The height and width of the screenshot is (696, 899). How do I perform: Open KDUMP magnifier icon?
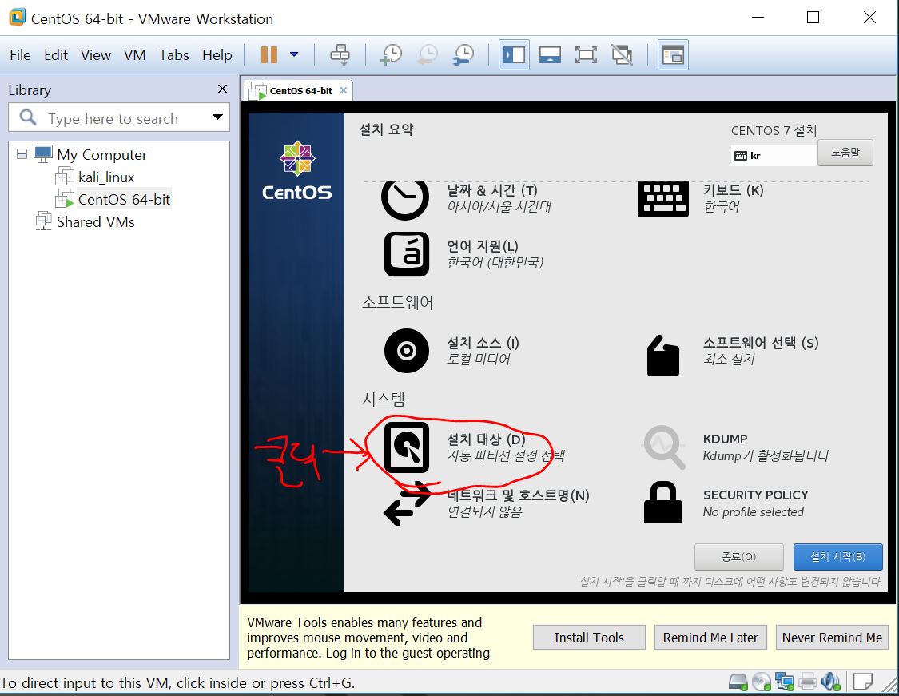[664, 447]
